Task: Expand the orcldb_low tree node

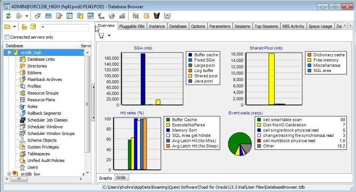Action: [9, 174]
